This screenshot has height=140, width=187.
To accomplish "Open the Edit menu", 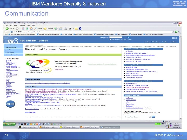I will pyautogui.click(x=11, y=25).
